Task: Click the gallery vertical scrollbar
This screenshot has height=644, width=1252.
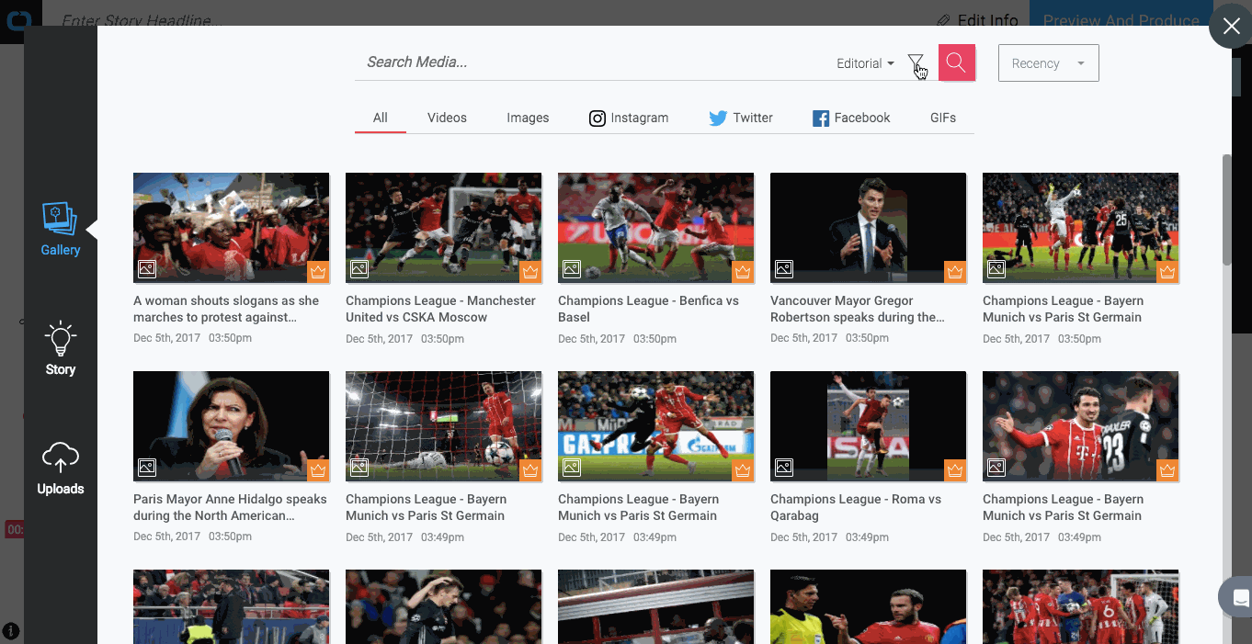Action: [x=1226, y=210]
